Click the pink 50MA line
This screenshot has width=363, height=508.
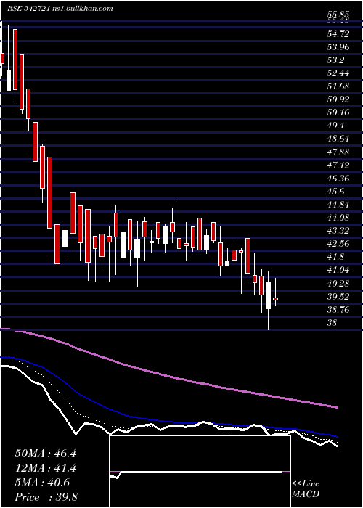[168, 376]
